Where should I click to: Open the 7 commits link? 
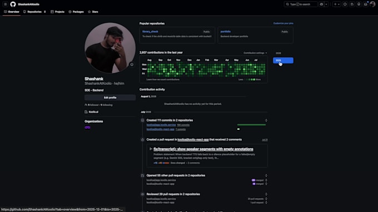pyautogui.click(x=181, y=129)
